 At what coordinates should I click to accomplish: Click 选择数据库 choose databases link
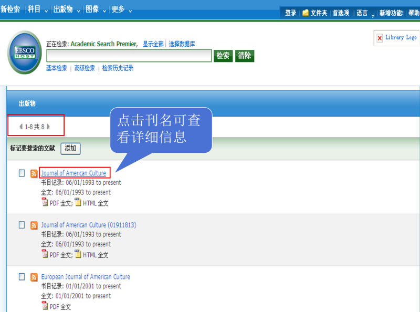[182, 44]
